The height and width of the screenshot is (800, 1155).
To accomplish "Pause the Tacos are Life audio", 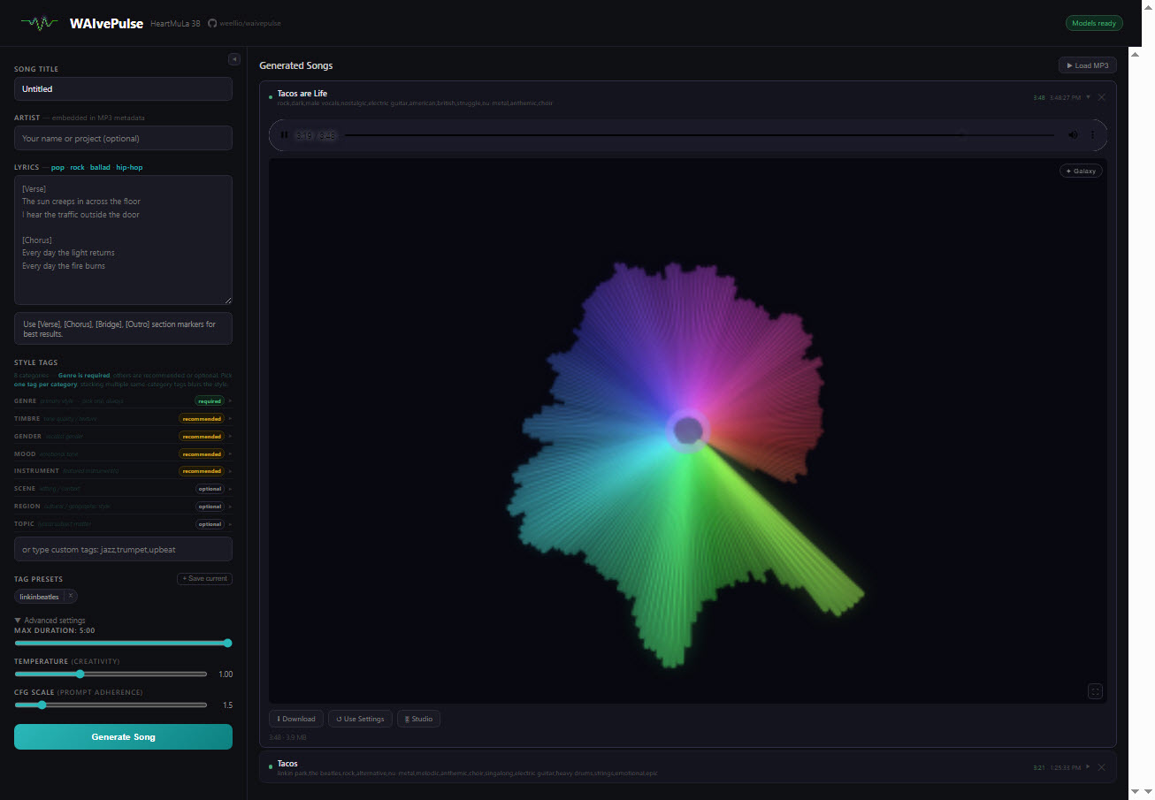I will pos(284,135).
